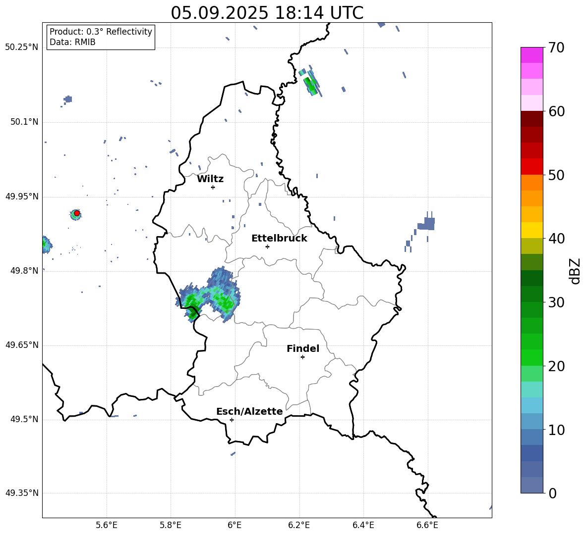Click the red dot radar marker

77,213
